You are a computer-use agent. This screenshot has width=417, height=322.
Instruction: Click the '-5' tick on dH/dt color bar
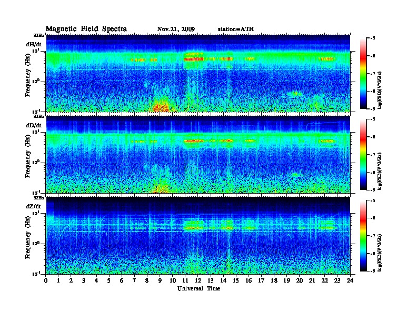click(x=373, y=38)
